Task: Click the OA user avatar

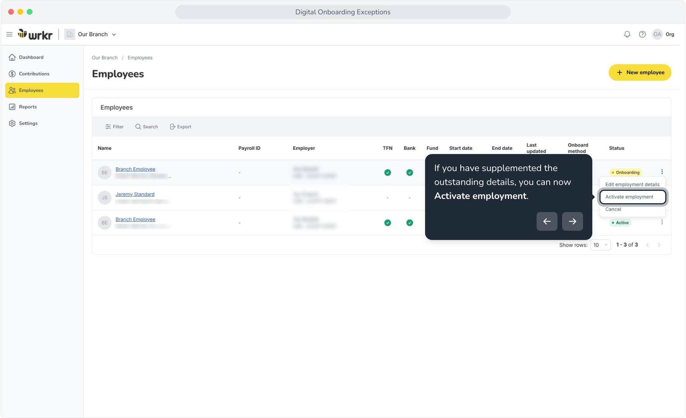Action: click(657, 34)
